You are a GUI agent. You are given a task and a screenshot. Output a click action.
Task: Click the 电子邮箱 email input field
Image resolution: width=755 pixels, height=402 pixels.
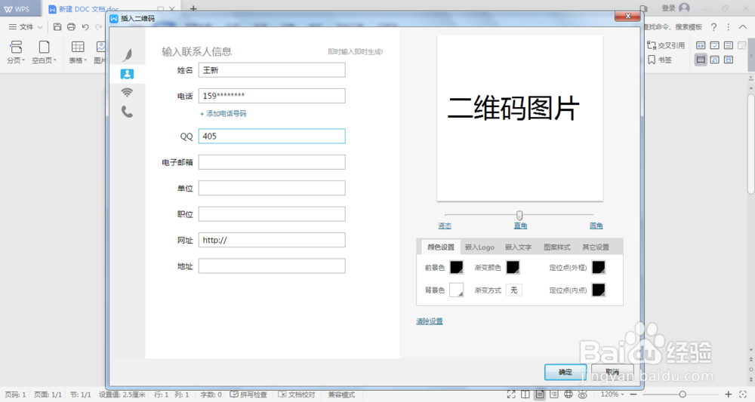(x=272, y=162)
